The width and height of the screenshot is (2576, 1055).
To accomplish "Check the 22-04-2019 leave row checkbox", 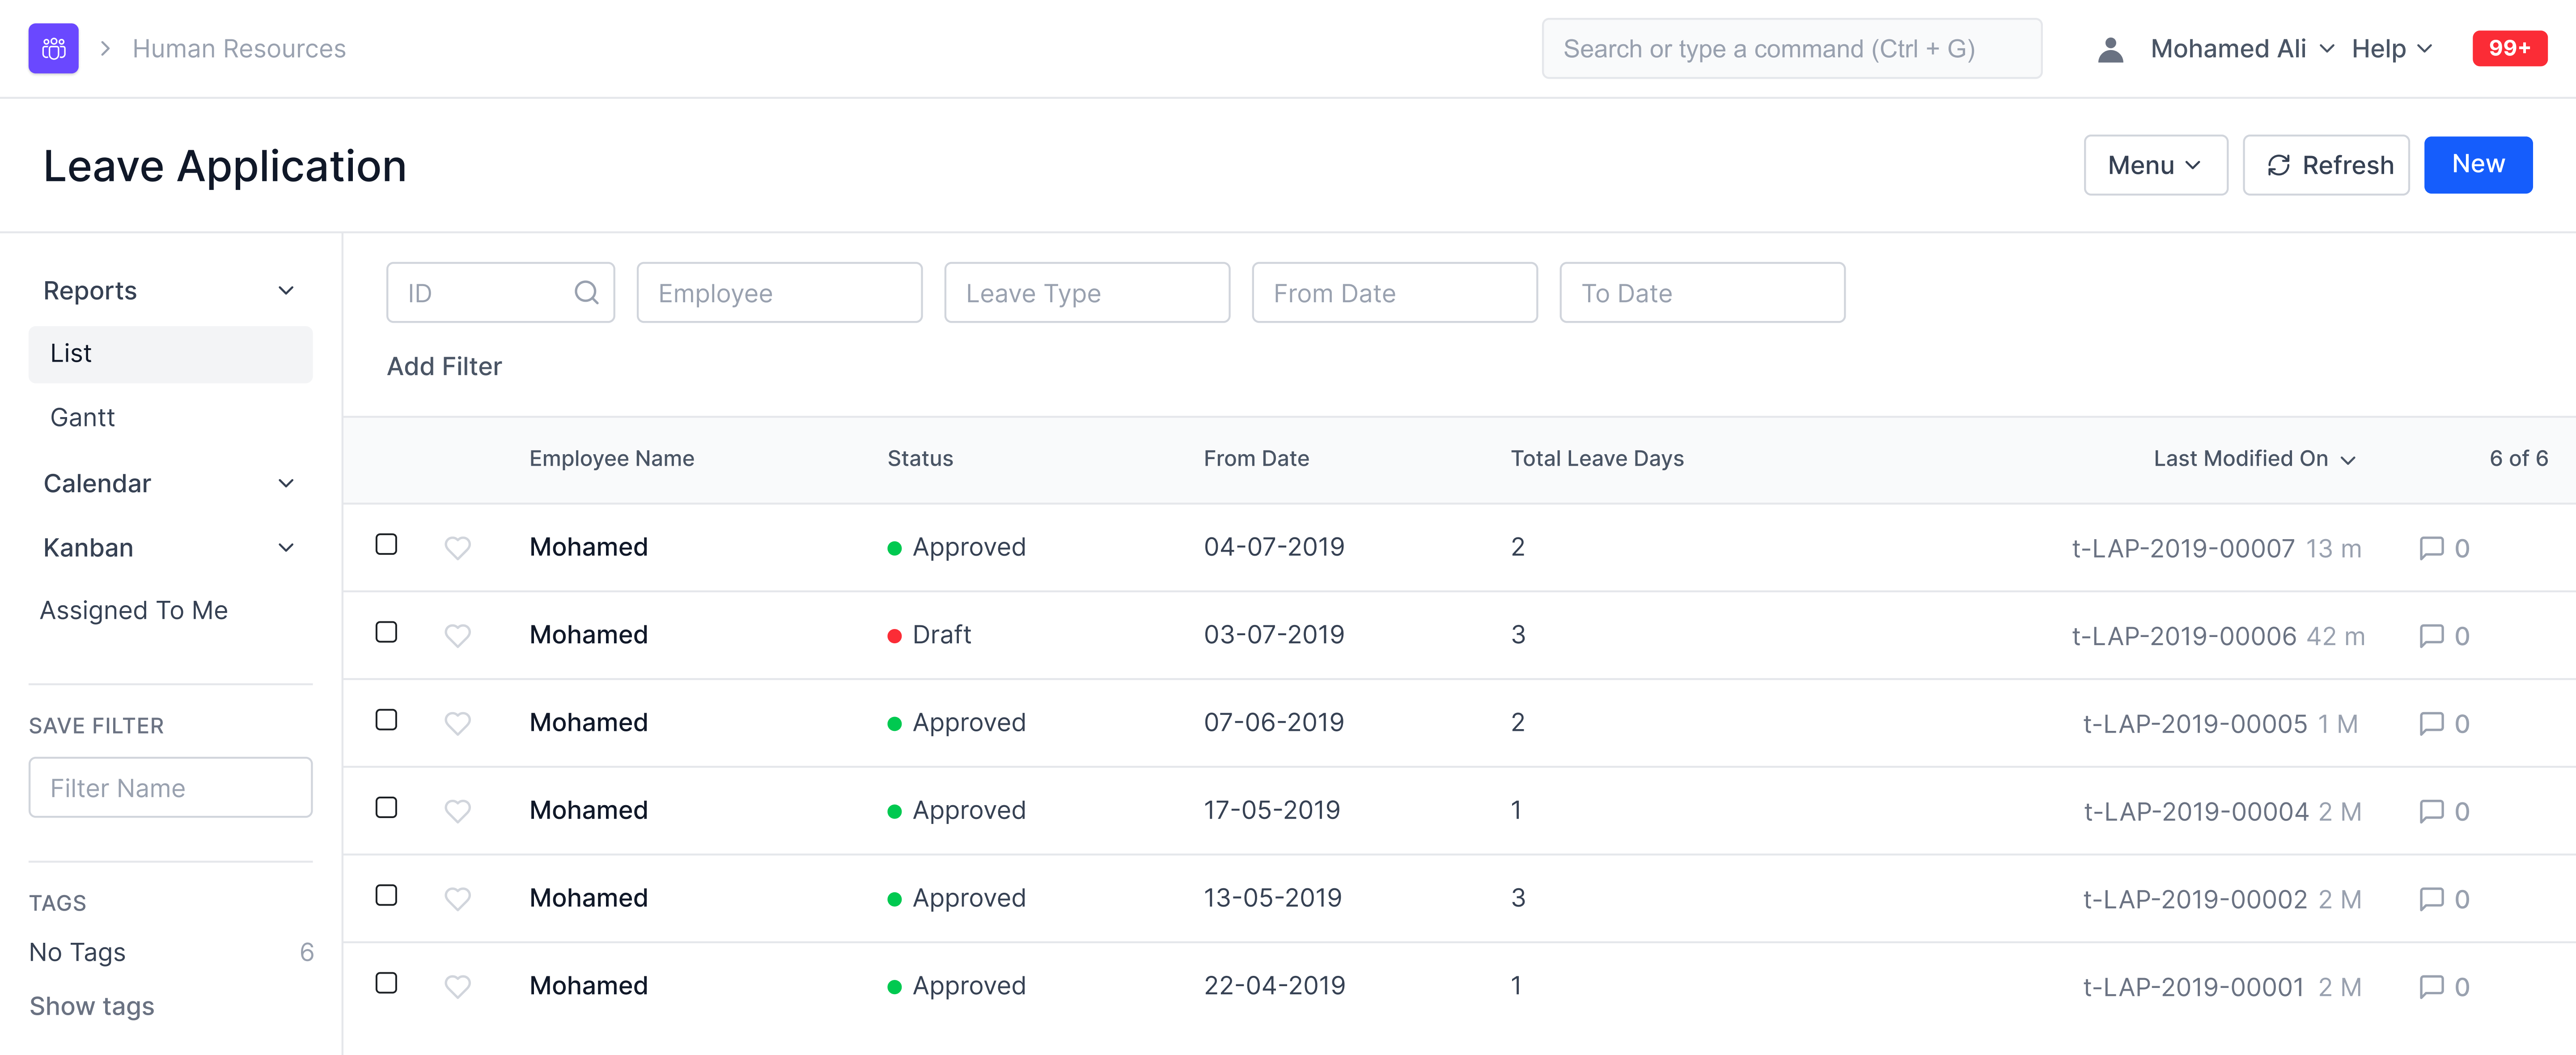I will point(386,984).
